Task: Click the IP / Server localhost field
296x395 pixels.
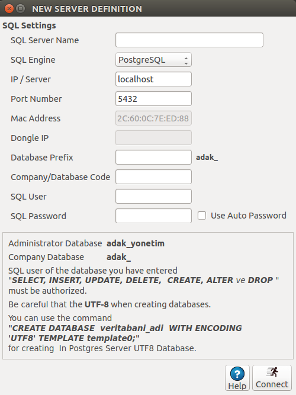Action: point(153,79)
